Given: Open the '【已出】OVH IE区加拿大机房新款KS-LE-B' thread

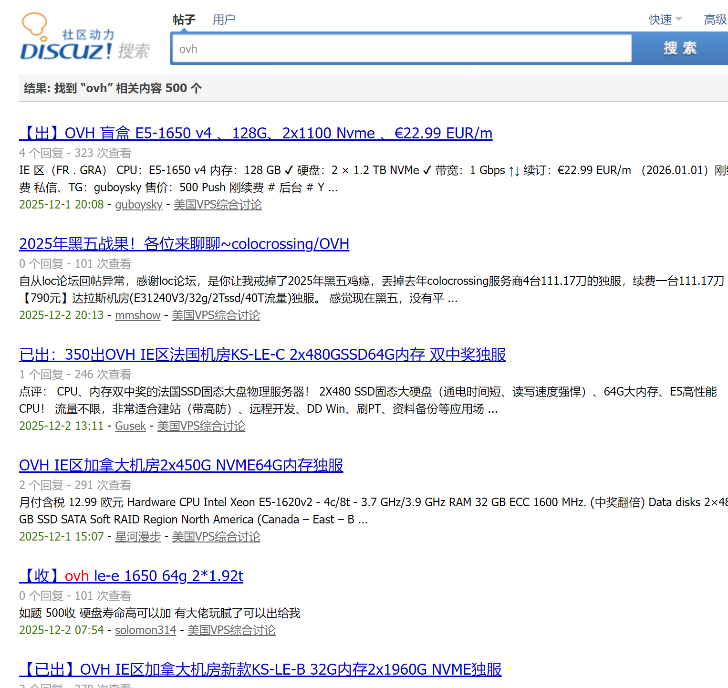Looking at the screenshot, I should pos(260,669).
